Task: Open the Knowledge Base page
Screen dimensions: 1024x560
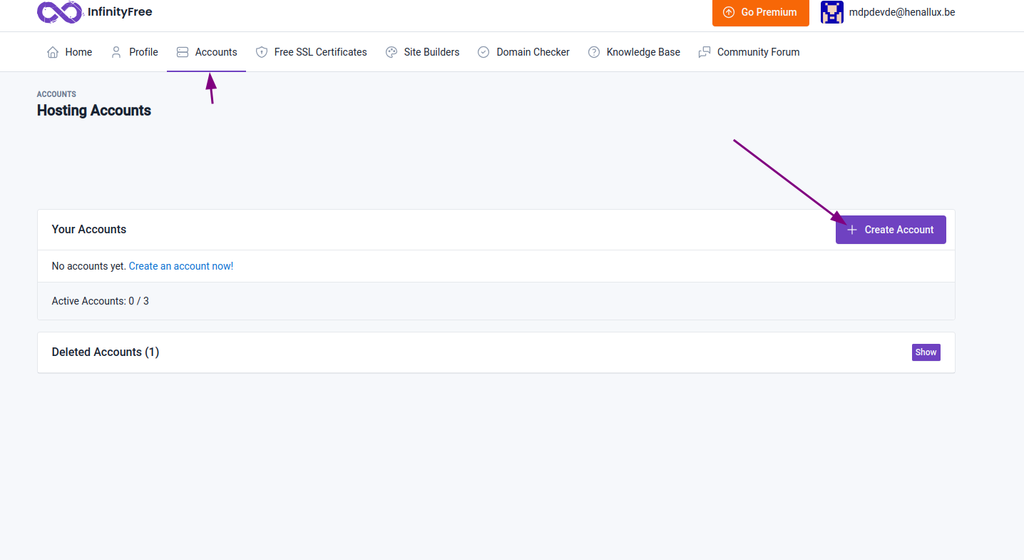Action: pyautogui.click(x=642, y=52)
